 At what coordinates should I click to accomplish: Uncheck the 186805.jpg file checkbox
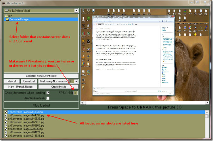coord(6,126)
